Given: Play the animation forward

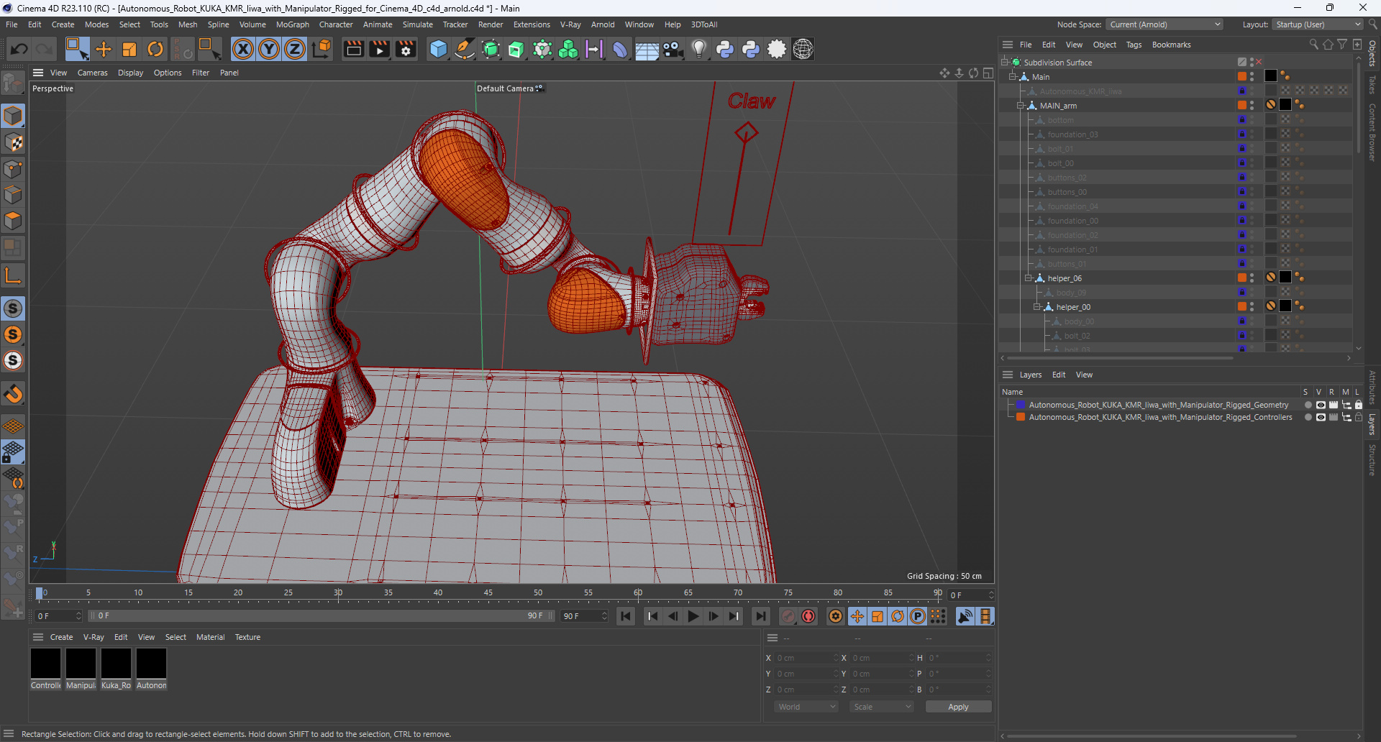Looking at the screenshot, I should tap(693, 616).
